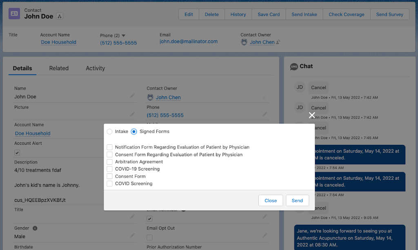Image resolution: width=418 pixels, height=250 pixels.
Task: Open the Activity tab
Action: point(95,68)
